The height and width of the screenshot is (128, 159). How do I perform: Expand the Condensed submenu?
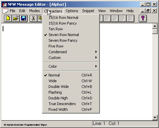click(x=71, y=52)
